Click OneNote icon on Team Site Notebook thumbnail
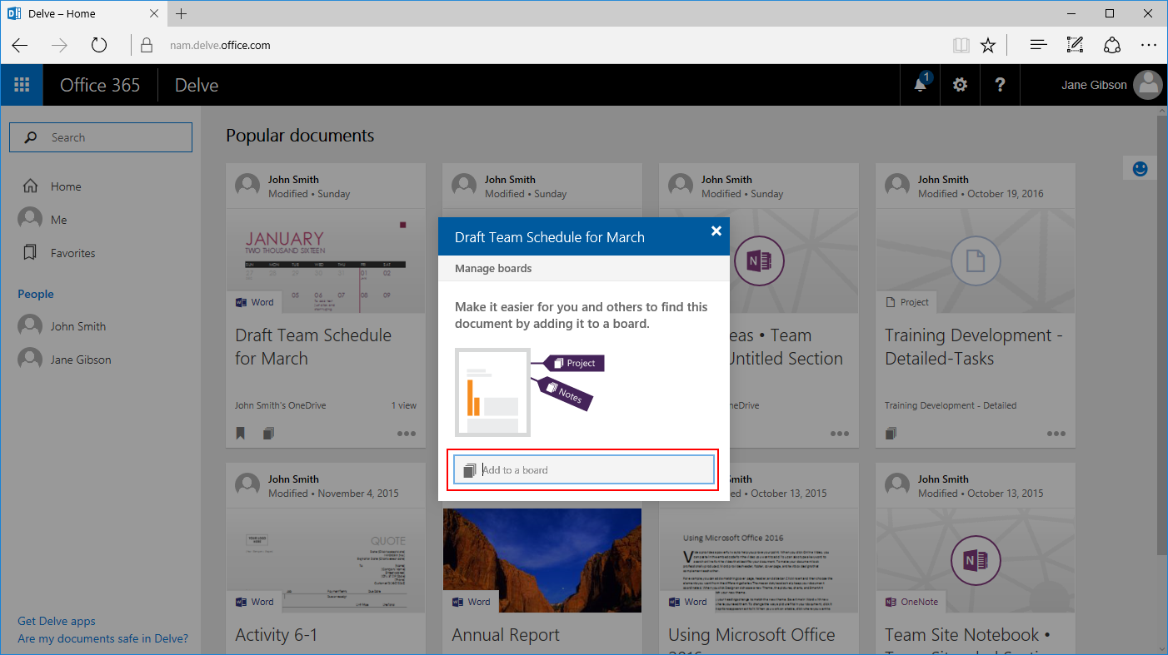This screenshot has width=1168, height=655. tap(974, 560)
